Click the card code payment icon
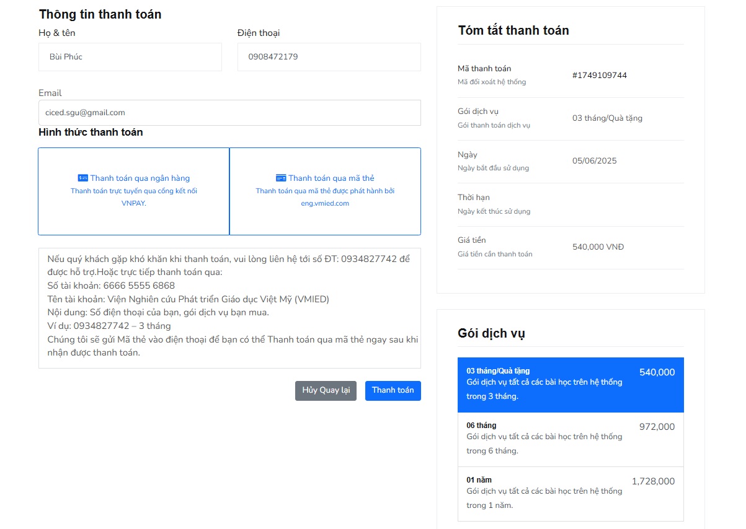 (281, 178)
